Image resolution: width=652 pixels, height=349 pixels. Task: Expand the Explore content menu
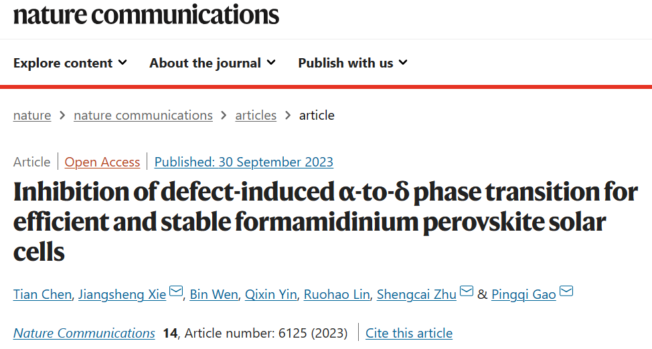70,63
